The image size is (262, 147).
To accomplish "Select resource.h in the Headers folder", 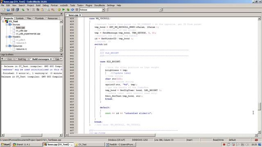I will coord(21,43).
